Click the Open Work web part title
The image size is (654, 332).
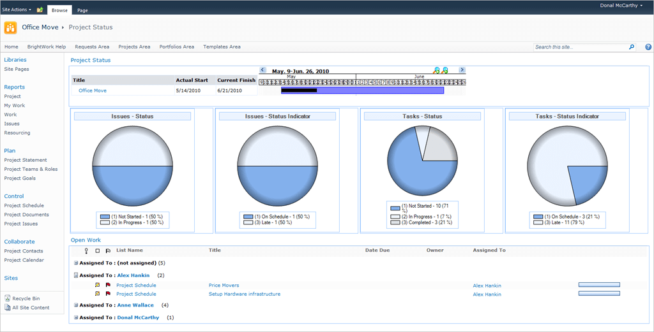click(x=86, y=240)
